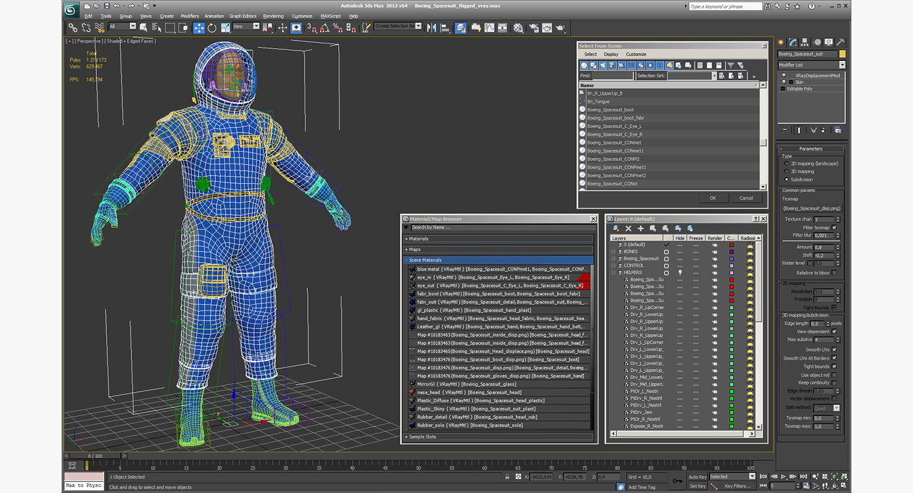
Task: Click the Set Key button
Action: tap(697, 486)
